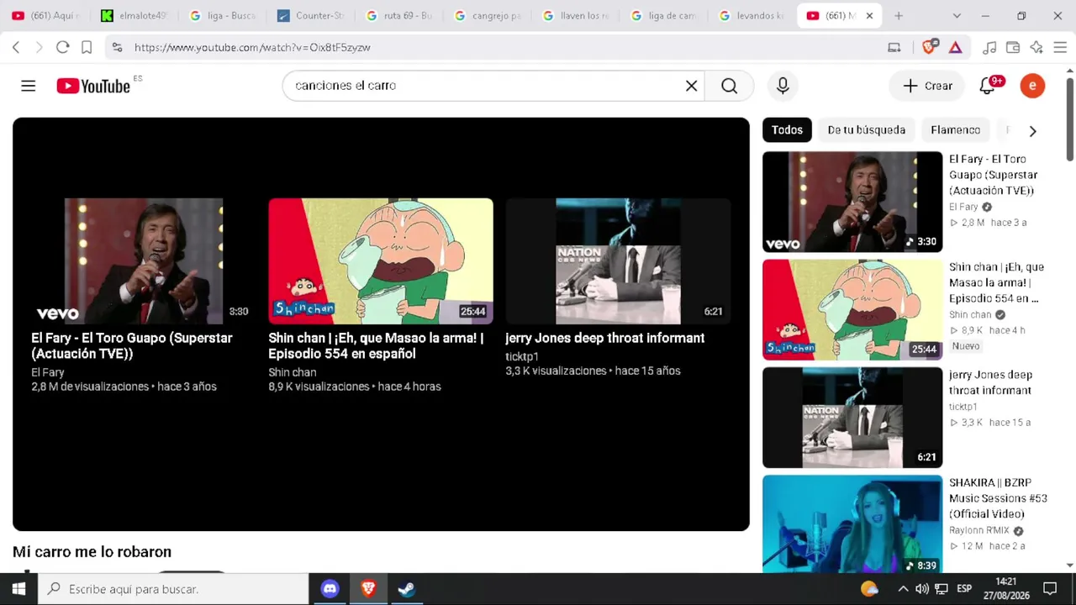Open Shin chan sidebar video thumbnail
Viewport: 1076px width, 605px height.
[852, 309]
